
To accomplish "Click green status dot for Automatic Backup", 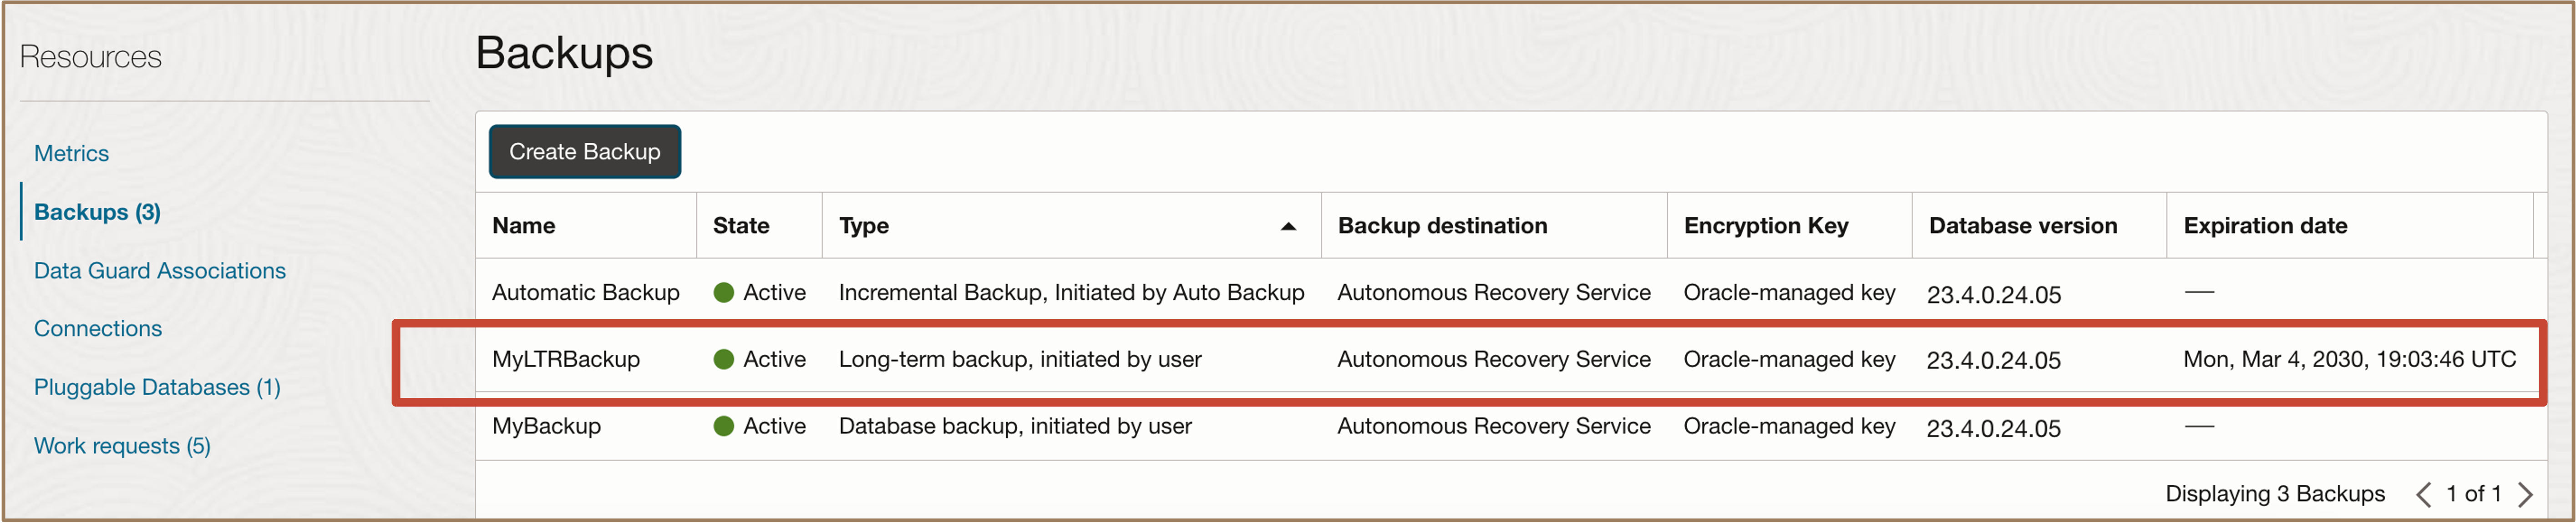I will coord(724,292).
